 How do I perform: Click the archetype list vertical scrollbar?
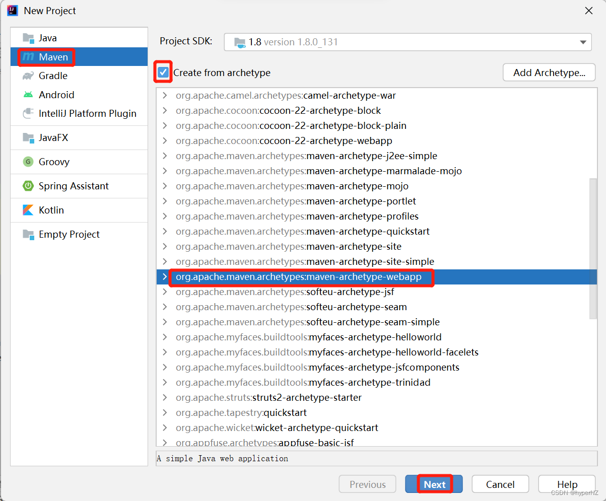pos(593,248)
